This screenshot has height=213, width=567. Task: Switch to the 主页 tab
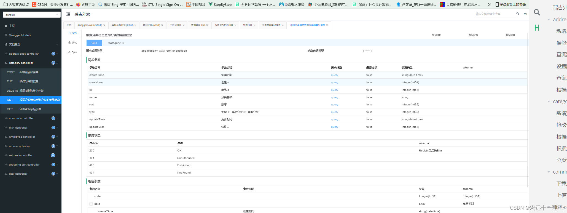69,25
